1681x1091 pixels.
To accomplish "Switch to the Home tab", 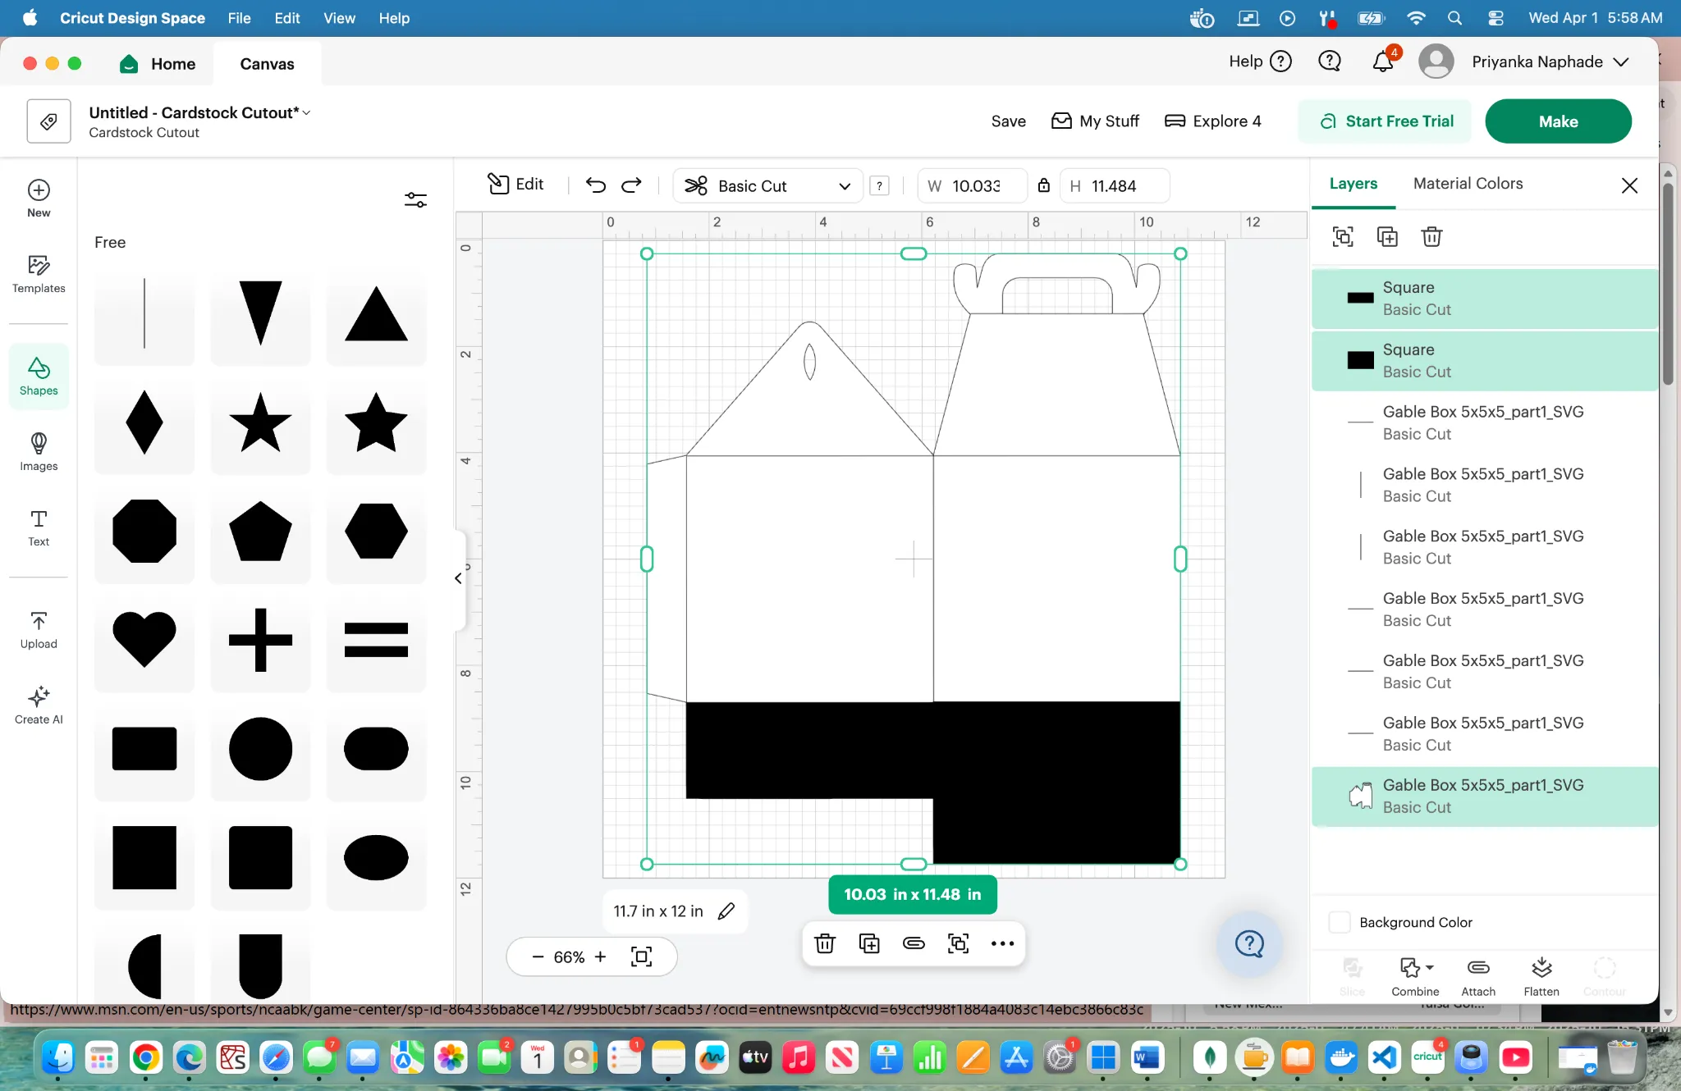I will click(x=158, y=64).
